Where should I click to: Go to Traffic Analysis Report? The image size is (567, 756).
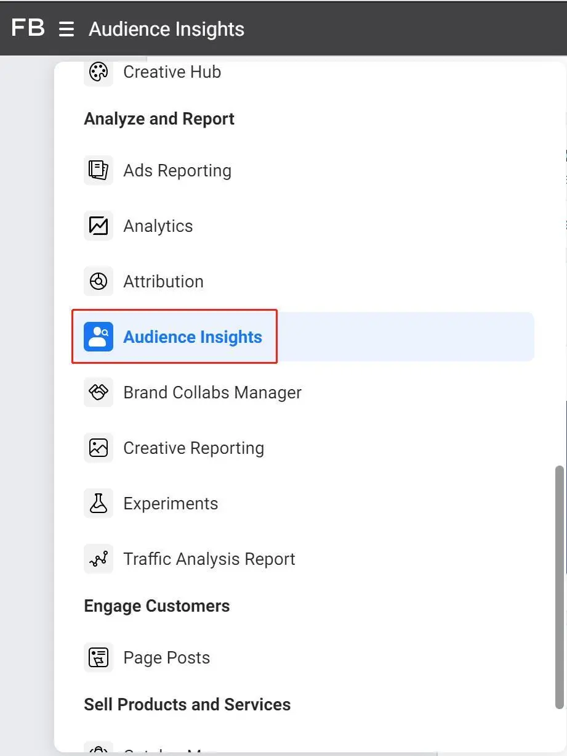[209, 559]
